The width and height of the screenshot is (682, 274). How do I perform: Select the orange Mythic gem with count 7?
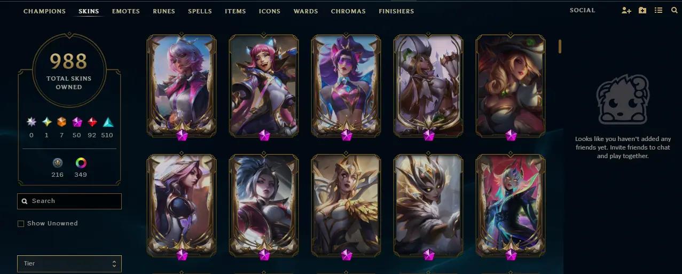pos(61,122)
